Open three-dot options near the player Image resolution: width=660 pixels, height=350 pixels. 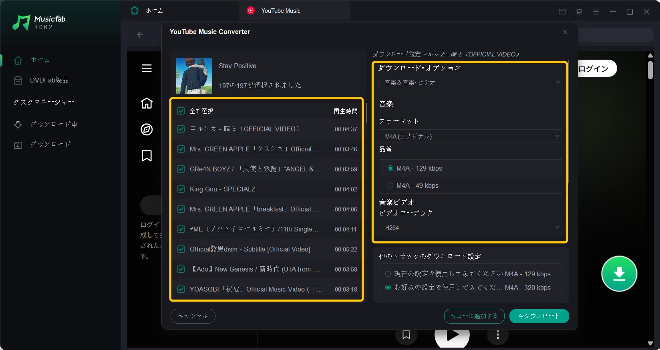(x=498, y=335)
